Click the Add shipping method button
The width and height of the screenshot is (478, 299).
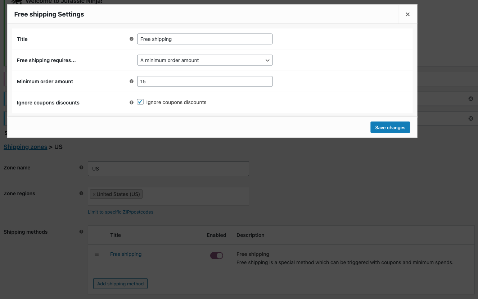[120, 283]
